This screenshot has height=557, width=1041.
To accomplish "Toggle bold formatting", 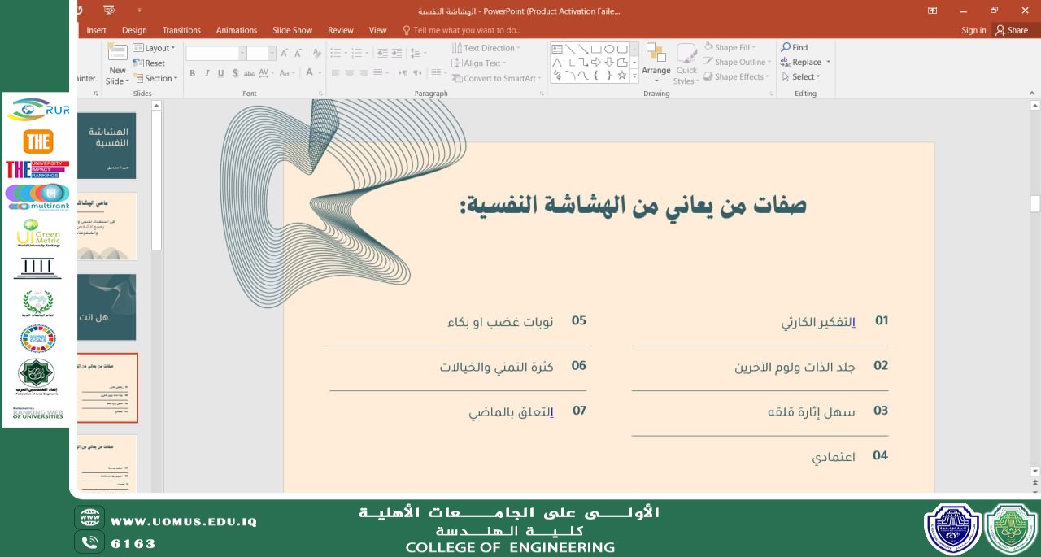I will click(x=193, y=73).
